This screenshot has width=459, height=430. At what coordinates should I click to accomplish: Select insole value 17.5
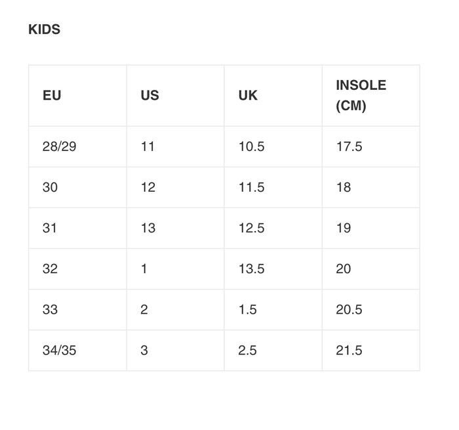pyautogui.click(x=371, y=146)
